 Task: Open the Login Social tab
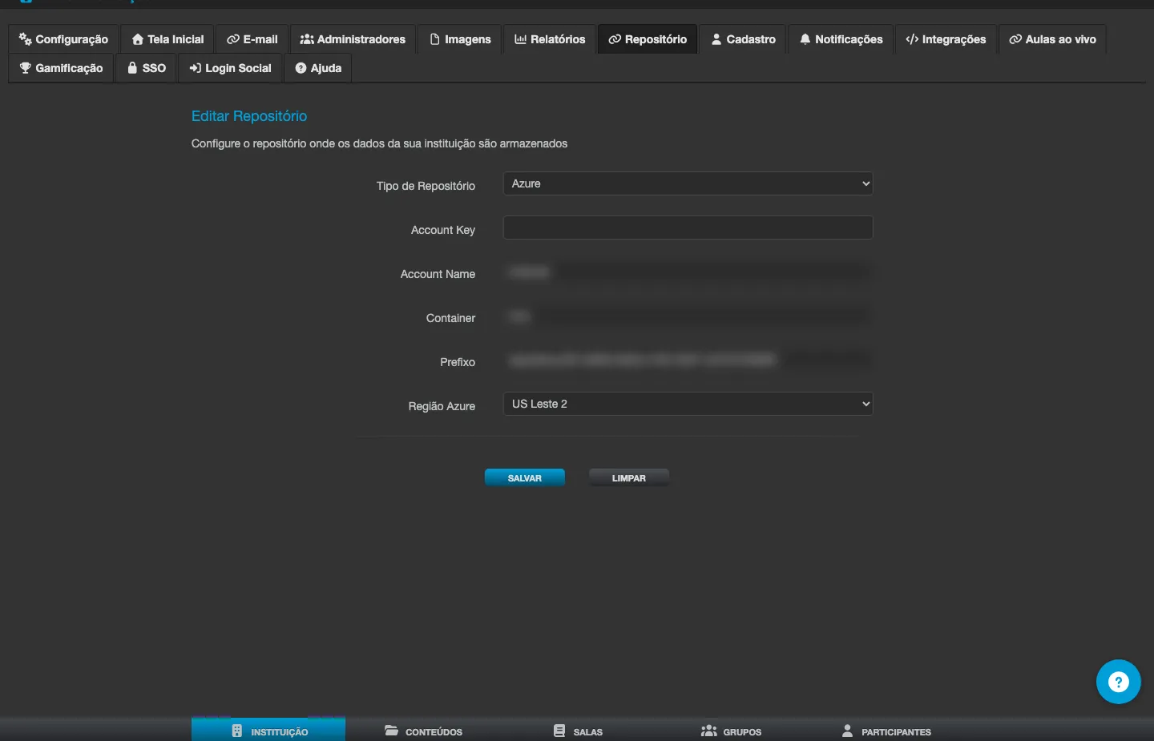230,68
